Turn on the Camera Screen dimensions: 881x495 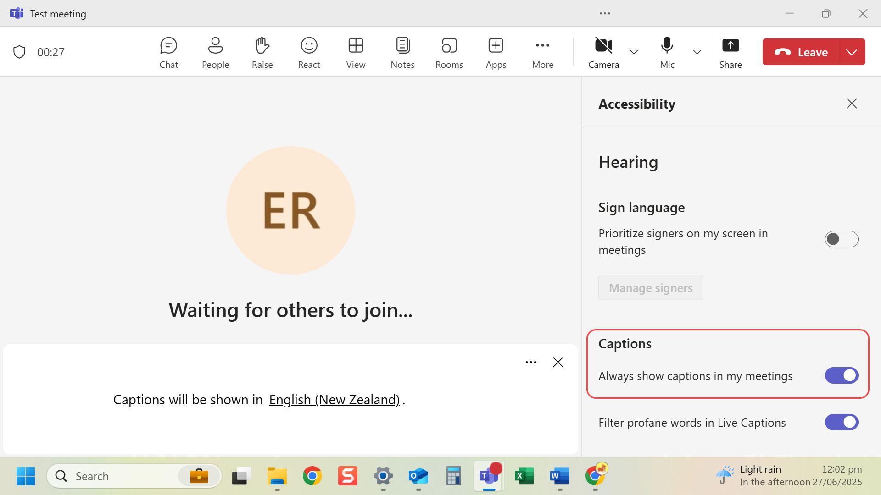(603, 53)
